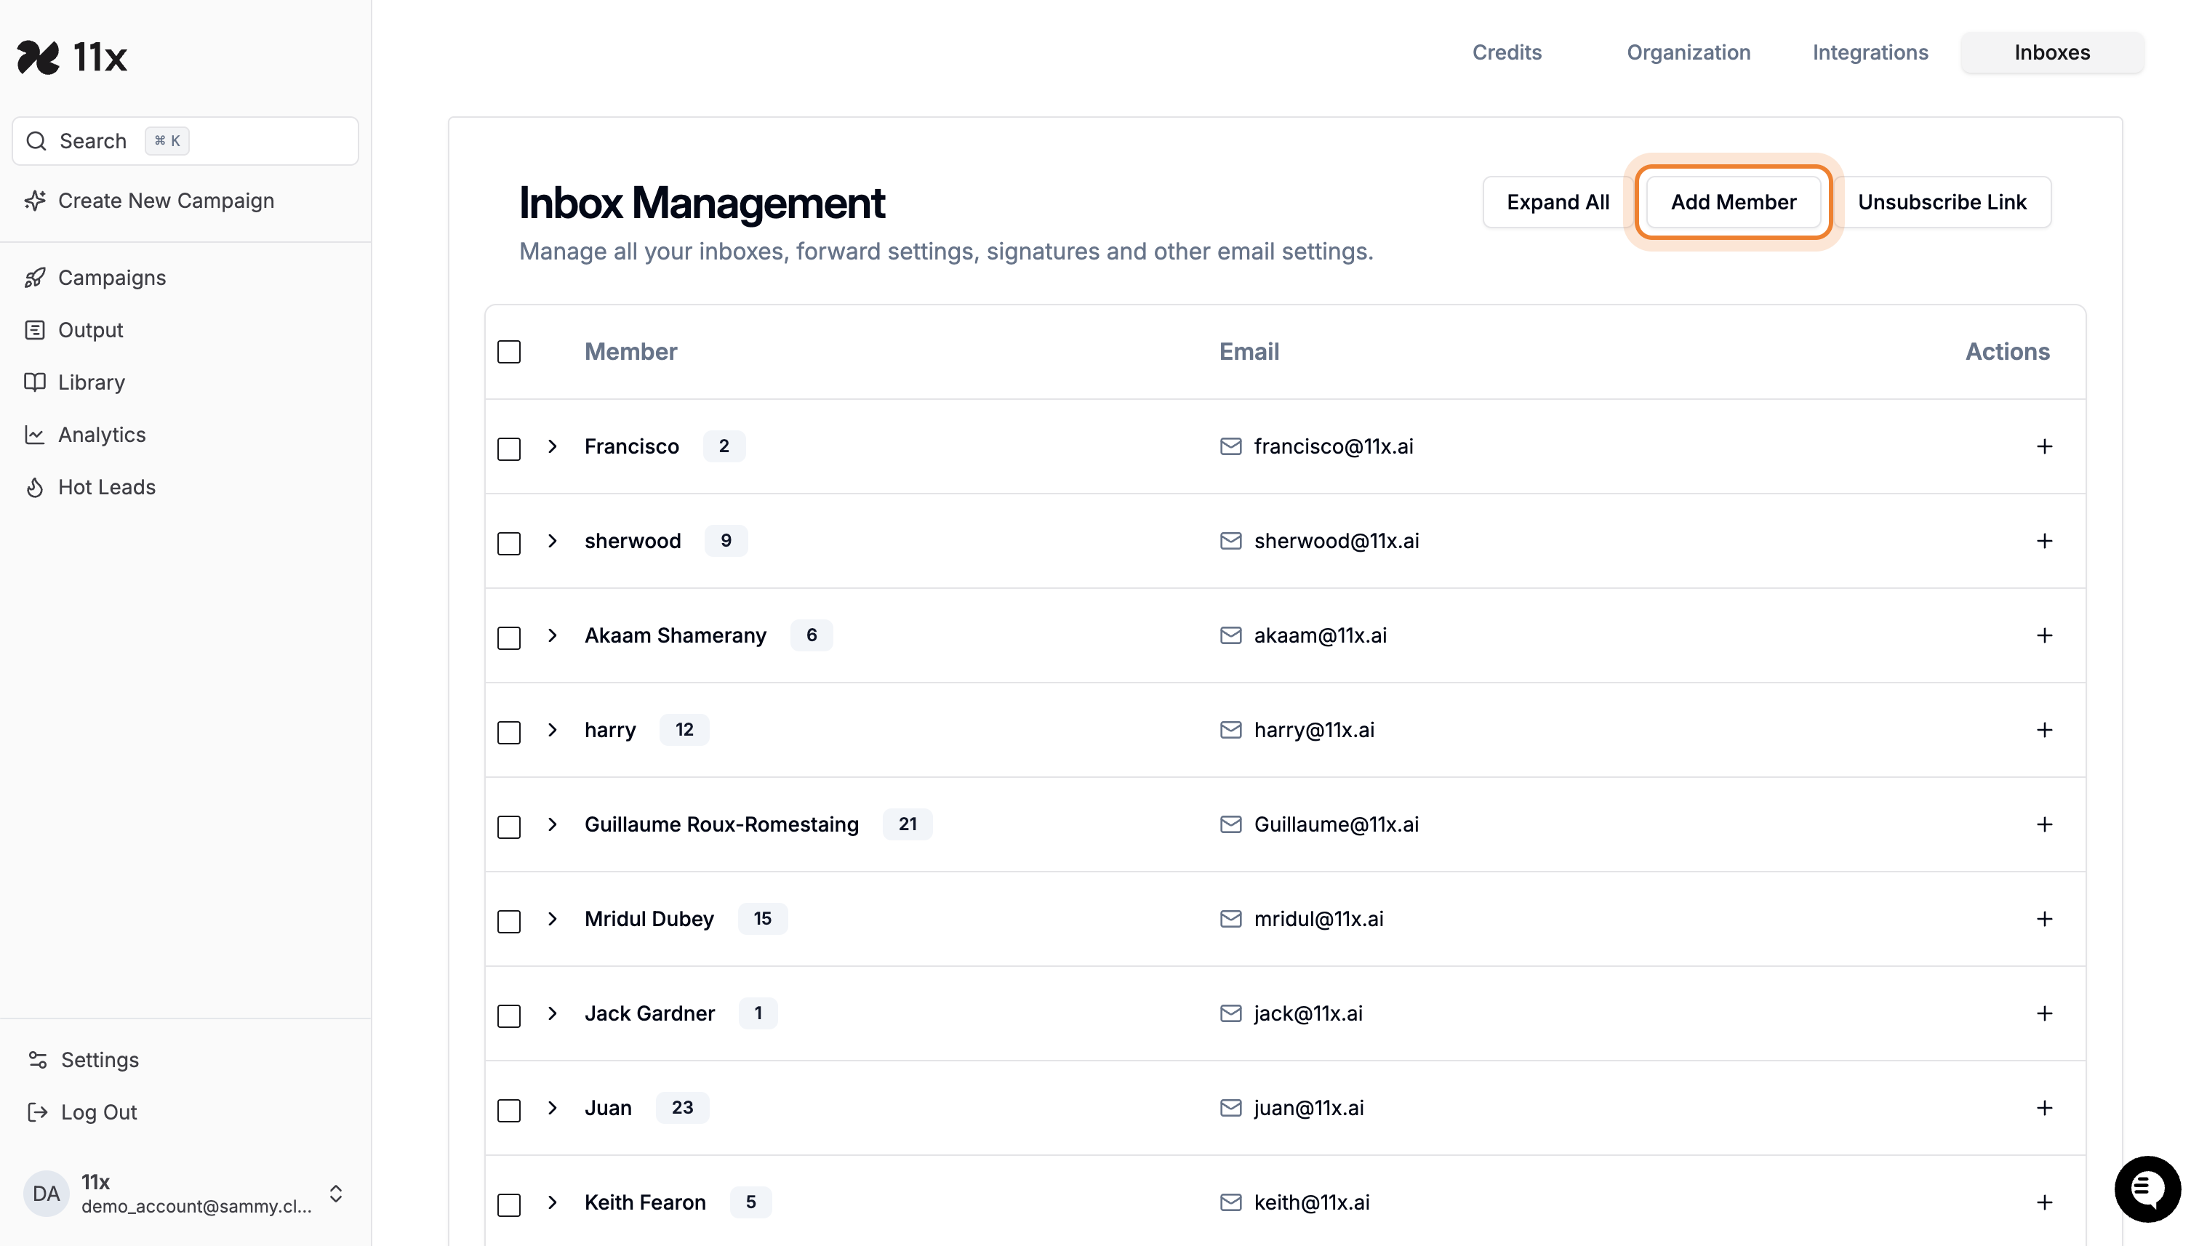Click envelope icon beside harry@11x.ai
Image resolution: width=2199 pixels, height=1246 pixels.
point(1230,730)
